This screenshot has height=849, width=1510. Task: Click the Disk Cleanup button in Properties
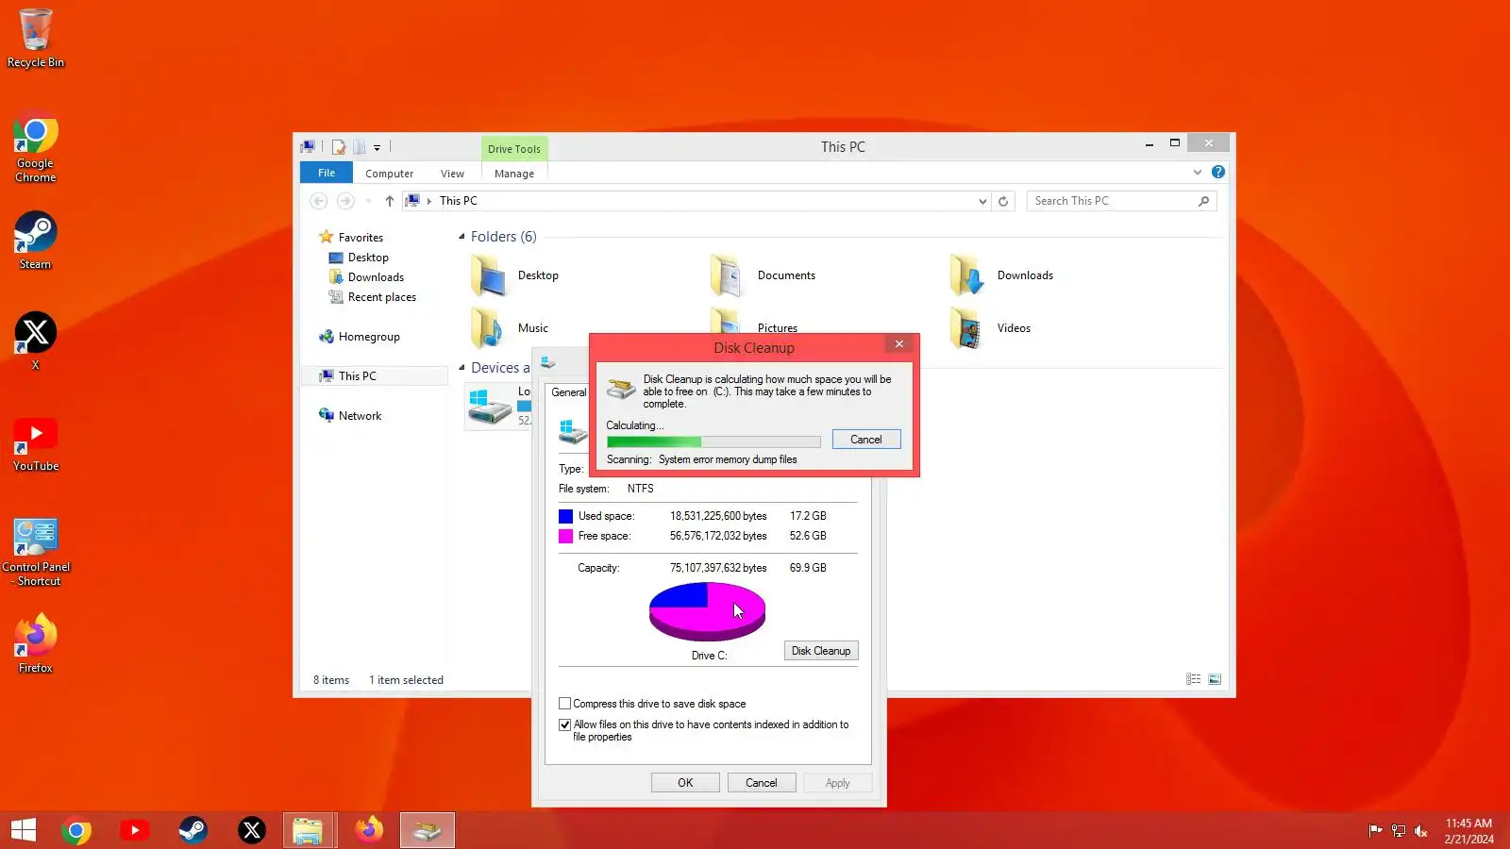821,651
